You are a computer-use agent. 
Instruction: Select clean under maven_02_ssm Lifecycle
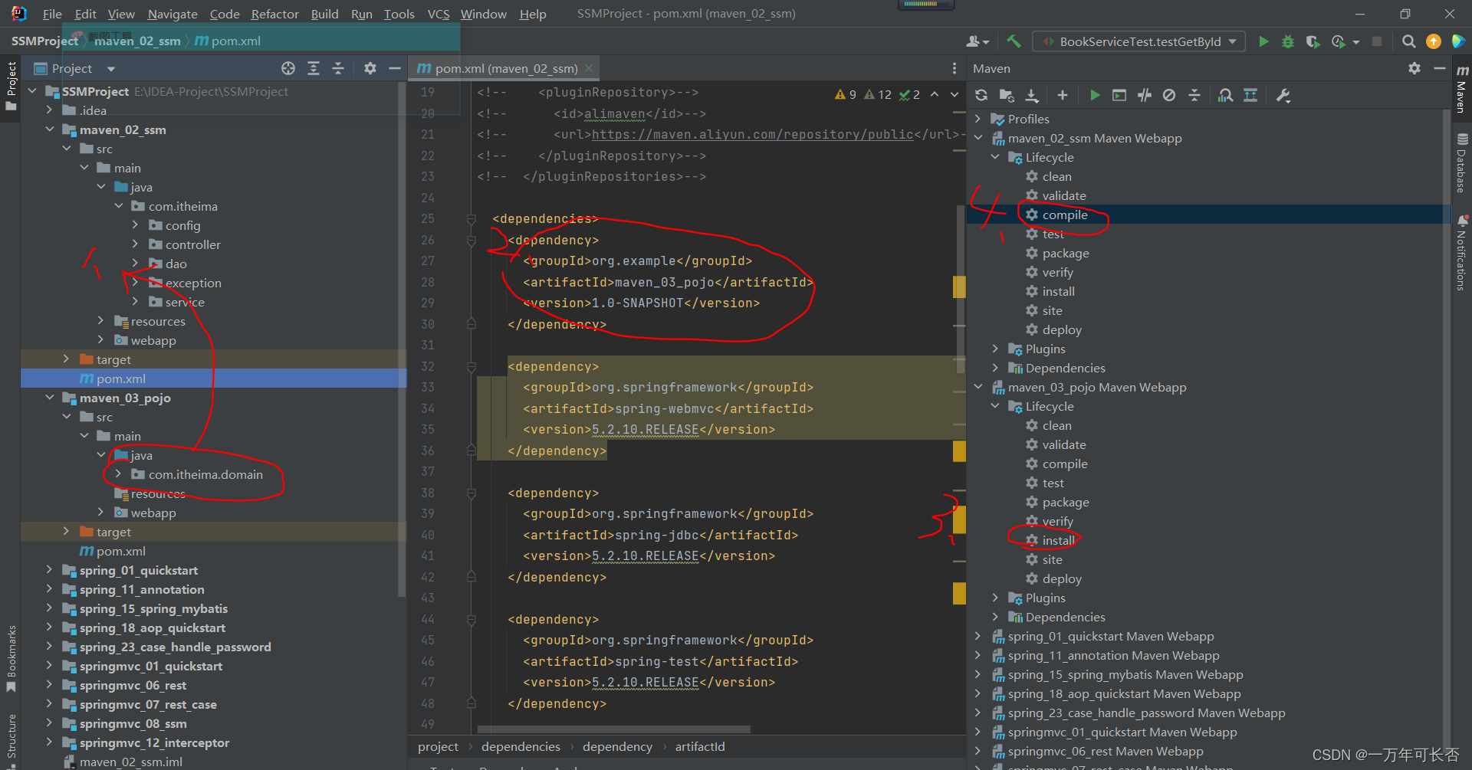tap(1056, 176)
